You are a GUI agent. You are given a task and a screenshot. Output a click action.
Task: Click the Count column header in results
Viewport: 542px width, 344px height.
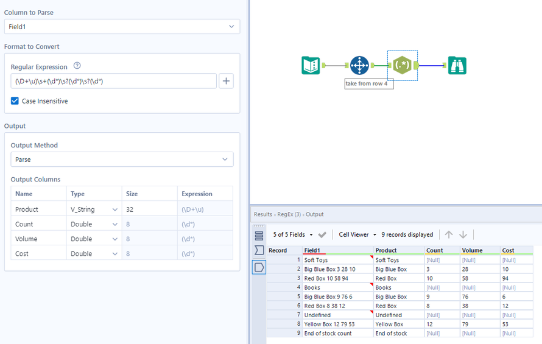(x=442, y=250)
